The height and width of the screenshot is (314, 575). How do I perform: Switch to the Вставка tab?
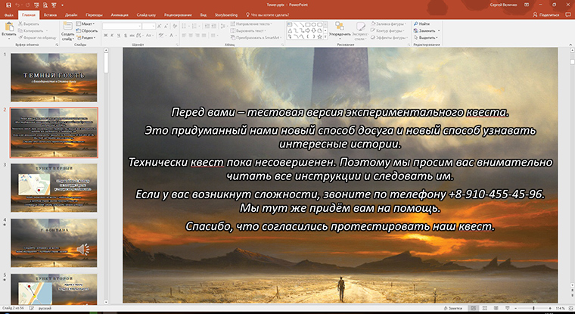pos(51,14)
